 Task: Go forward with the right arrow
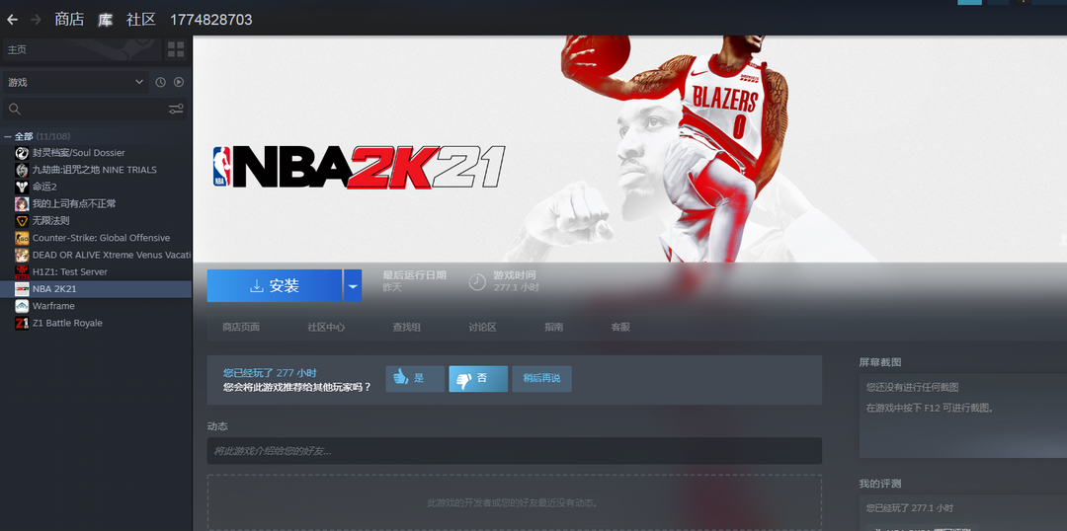[x=36, y=20]
